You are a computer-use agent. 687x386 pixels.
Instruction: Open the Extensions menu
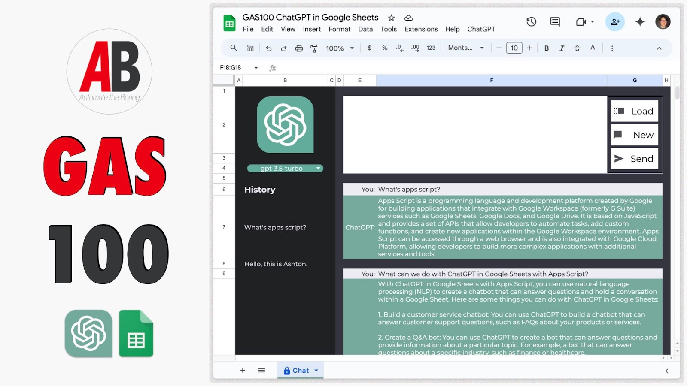pyautogui.click(x=421, y=29)
